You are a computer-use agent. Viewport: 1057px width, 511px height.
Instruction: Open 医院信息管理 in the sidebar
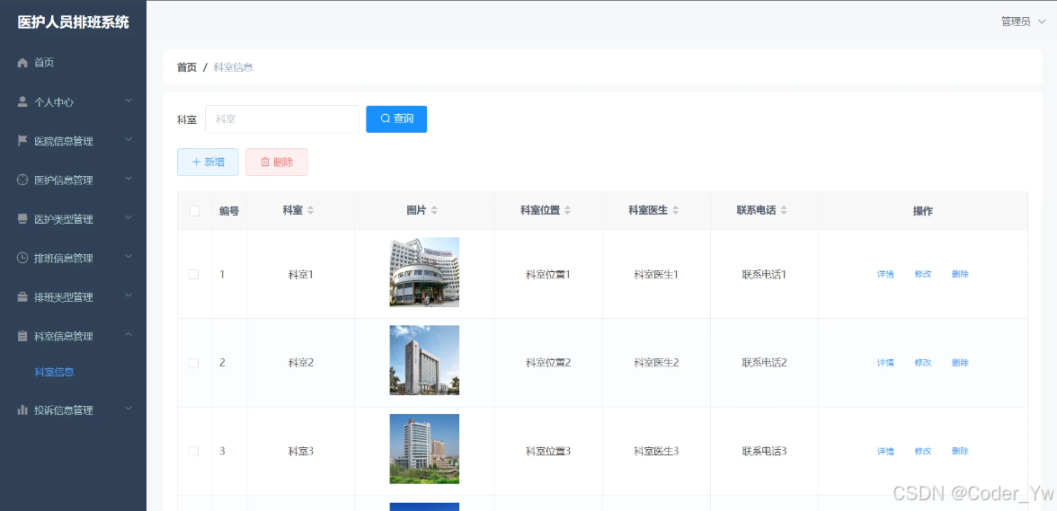point(73,141)
